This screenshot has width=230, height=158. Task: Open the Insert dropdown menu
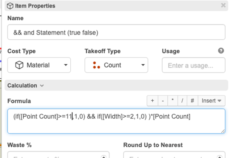coord(211,101)
